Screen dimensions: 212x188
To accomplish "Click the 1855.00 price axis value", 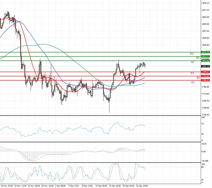I will [x=206, y=24].
